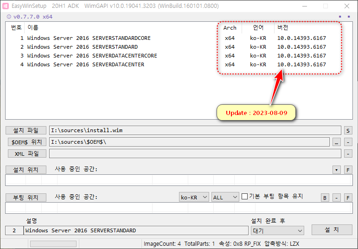Click the minus button in boot location row
The width and height of the screenshot is (358, 249).
337,198
